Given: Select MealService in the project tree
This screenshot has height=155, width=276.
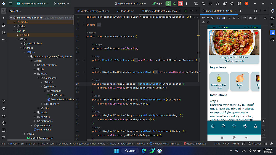Looking at the screenshot, I should 57,95.
